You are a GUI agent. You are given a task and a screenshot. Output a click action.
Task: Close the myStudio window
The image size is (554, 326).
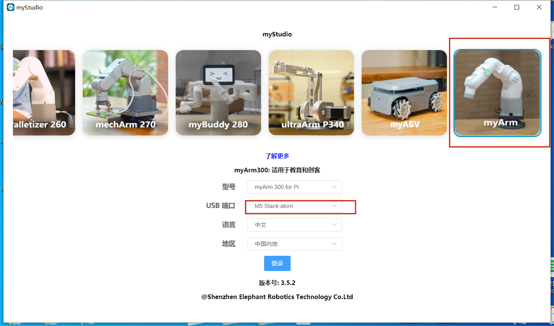click(539, 7)
